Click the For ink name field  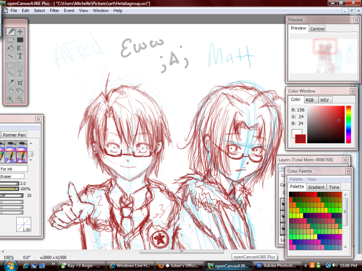pyautogui.click(x=14, y=169)
